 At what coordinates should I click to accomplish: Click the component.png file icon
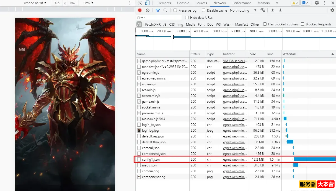(139, 177)
